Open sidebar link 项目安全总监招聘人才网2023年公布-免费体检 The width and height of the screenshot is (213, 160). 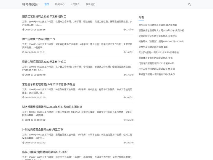pyautogui.click(x=161, y=30)
